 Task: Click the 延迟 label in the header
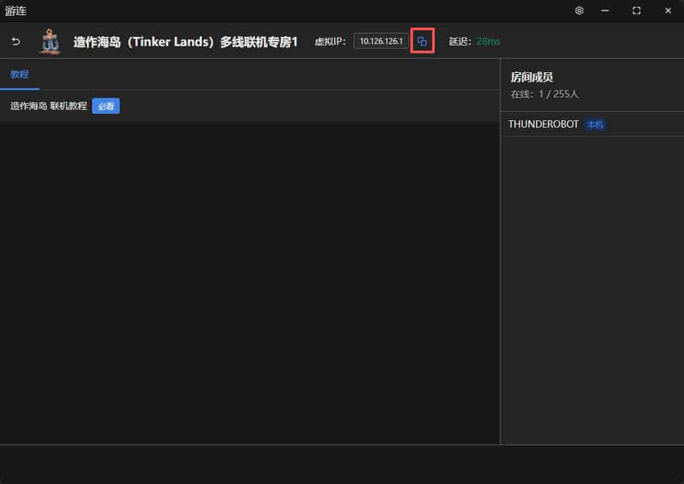pyautogui.click(x=460, y=41)
